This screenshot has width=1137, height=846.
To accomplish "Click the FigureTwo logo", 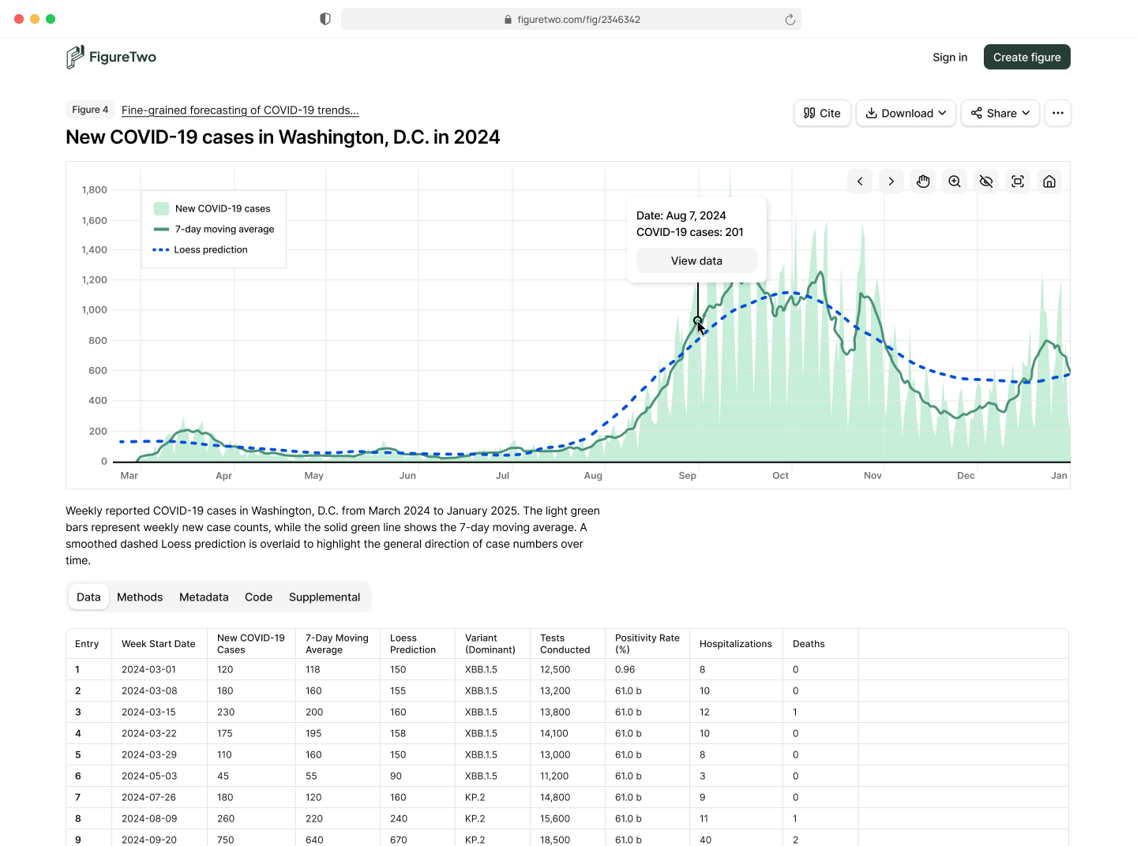I will point(111,57).
